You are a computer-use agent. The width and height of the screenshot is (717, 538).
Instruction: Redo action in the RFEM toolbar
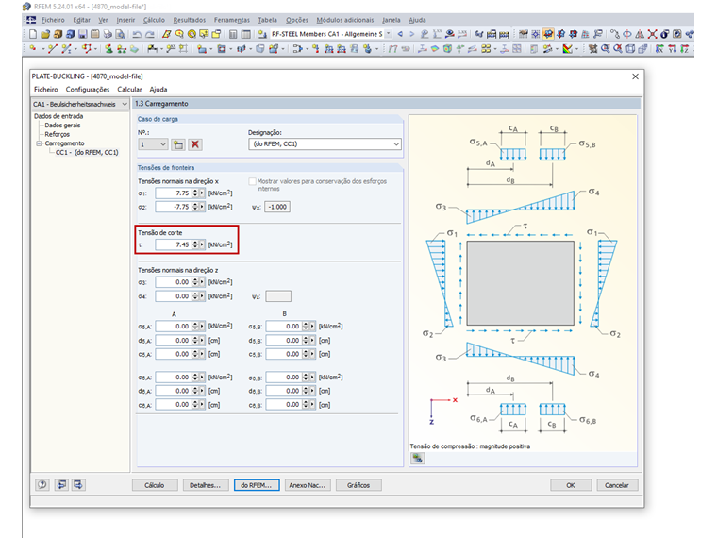[x=149, y=34]
